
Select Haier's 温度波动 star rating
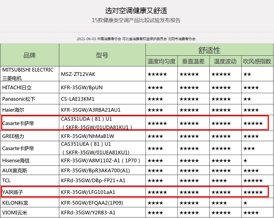click(221, 110)
